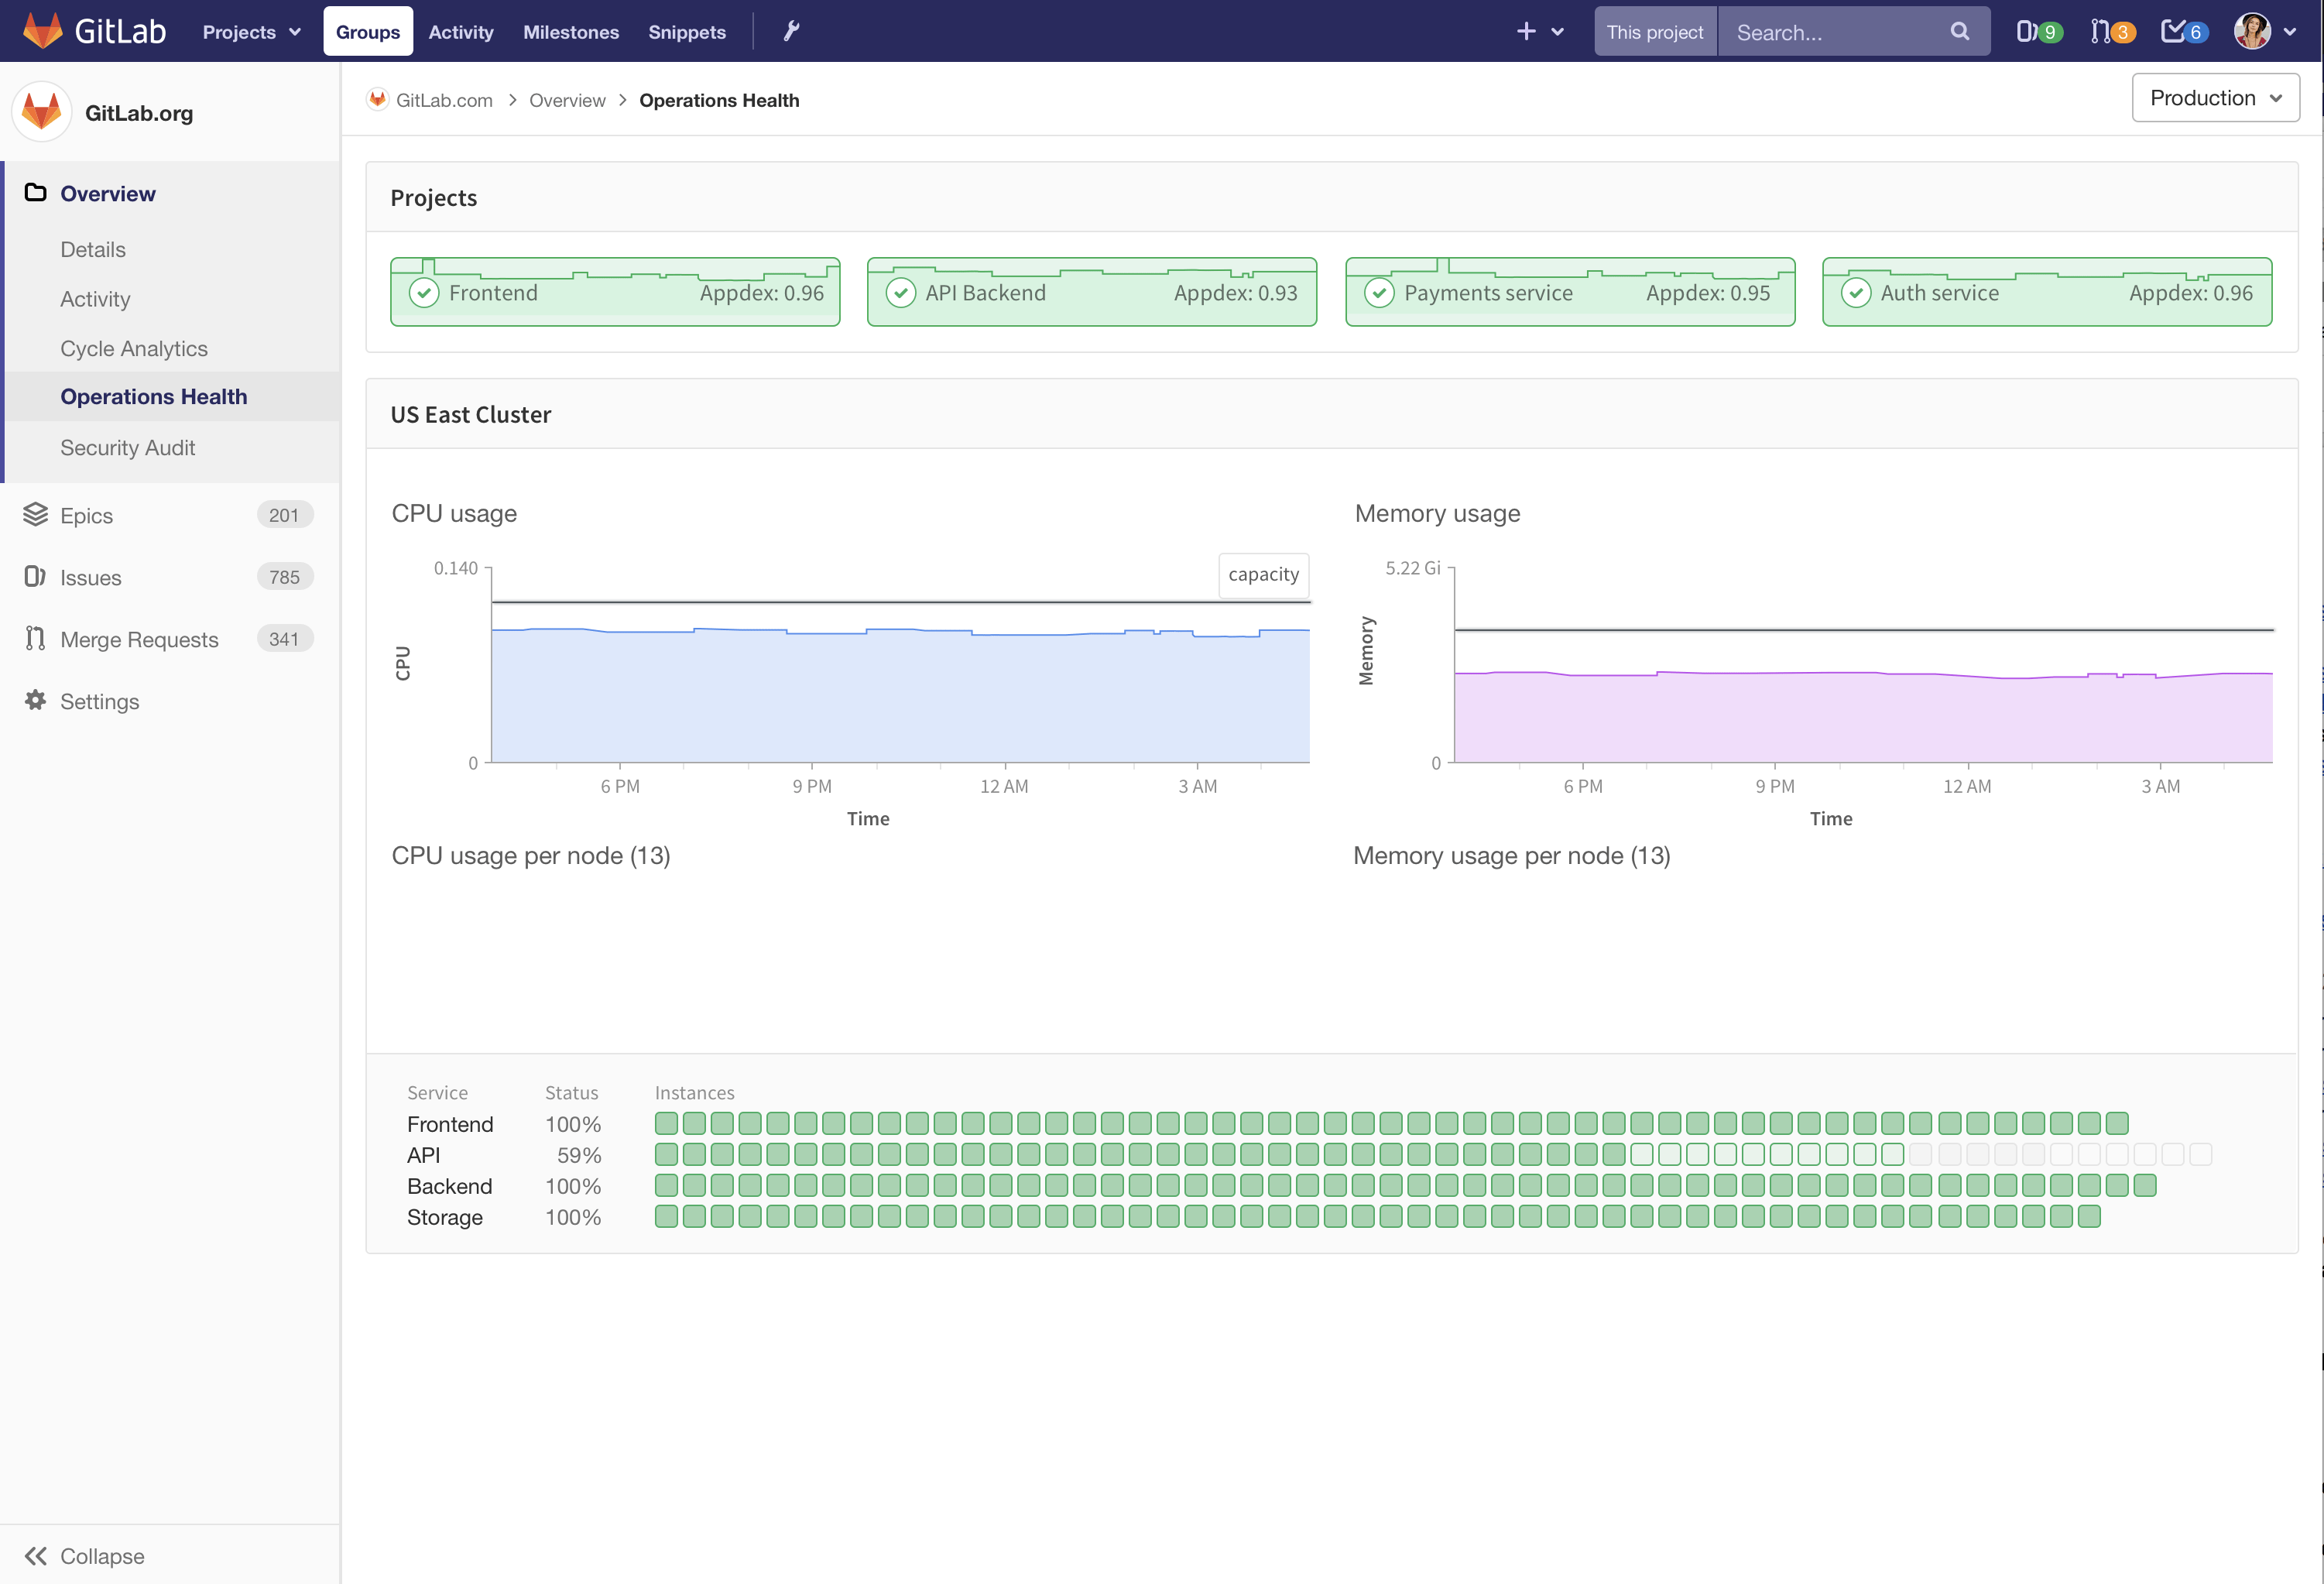Open the Auth service project card
The image size is (2324, 1584).
[x=2047, y=292]
